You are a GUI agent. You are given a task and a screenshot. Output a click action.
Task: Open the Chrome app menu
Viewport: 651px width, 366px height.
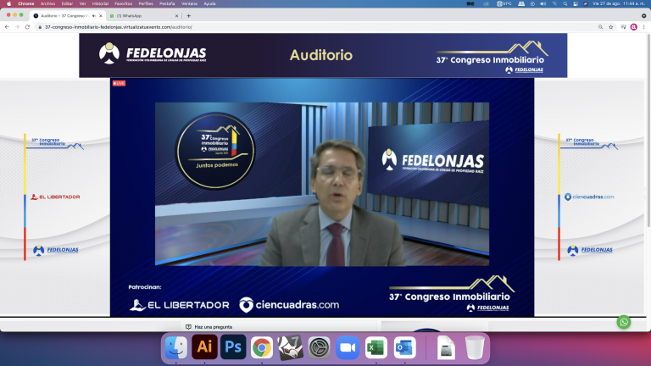[x=25, y=3]
